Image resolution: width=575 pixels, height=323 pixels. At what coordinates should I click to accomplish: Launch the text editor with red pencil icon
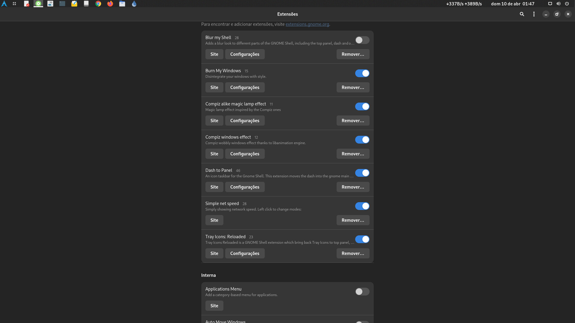26,4
